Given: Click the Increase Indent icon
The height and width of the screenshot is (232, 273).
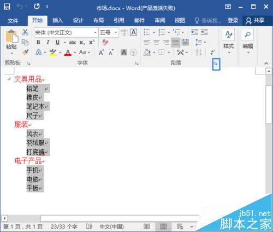Looking at the screenshot, I should point(204,32).
